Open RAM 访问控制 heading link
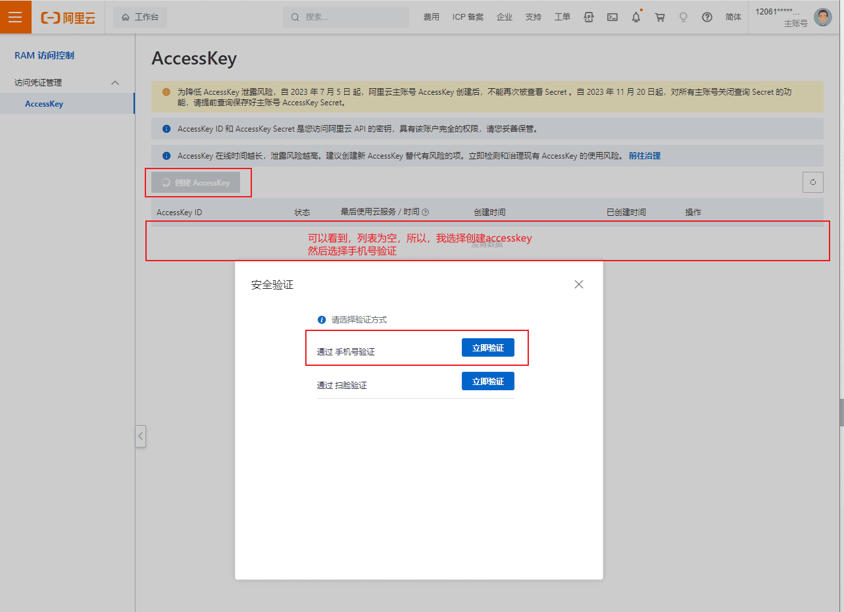The width and height of the screenshot is (844, 612). 44,55
